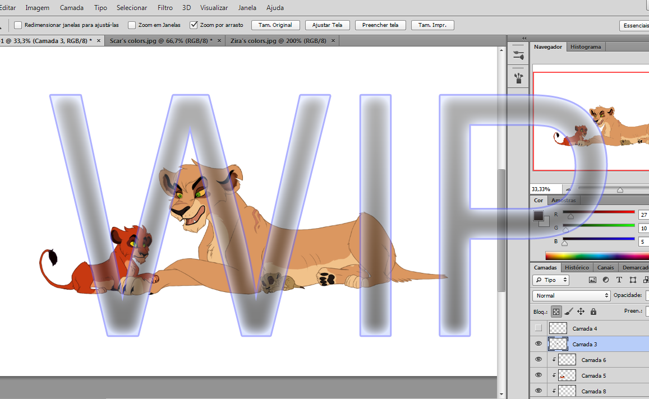Hide the Camada 3 layer
This screenshot has width=649, height=399.
pyautogui.click(x=538, y=344)
